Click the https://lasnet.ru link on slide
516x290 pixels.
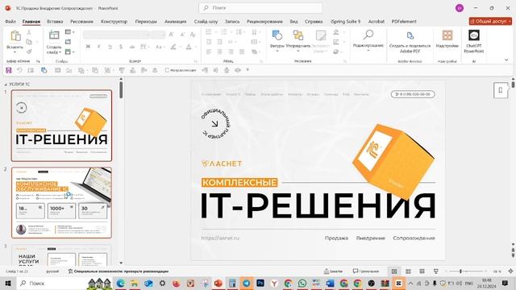pyautogui.click(x=220, y=238)
